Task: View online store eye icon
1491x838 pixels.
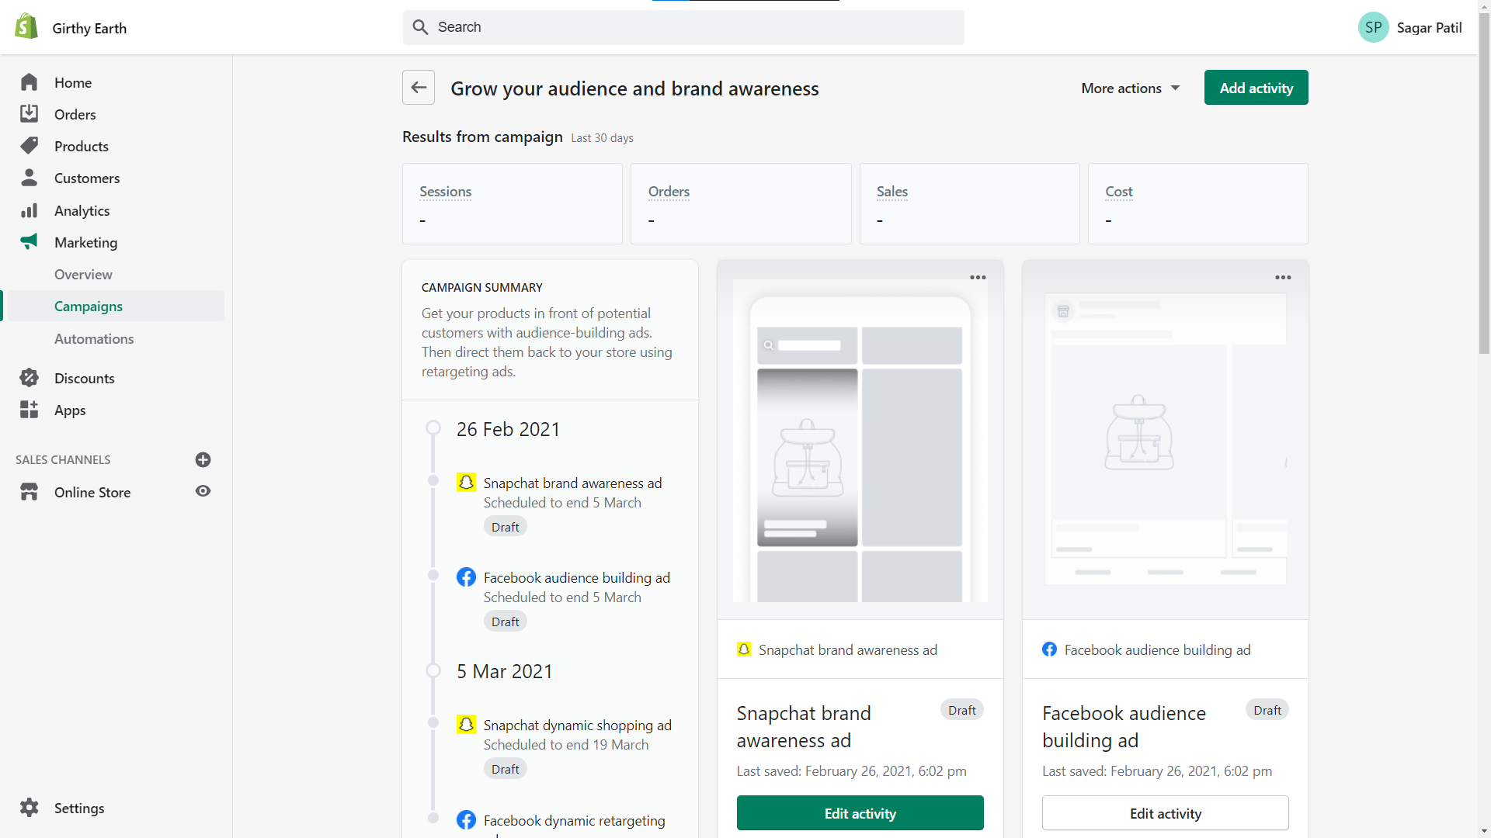Action: [203, 491]
